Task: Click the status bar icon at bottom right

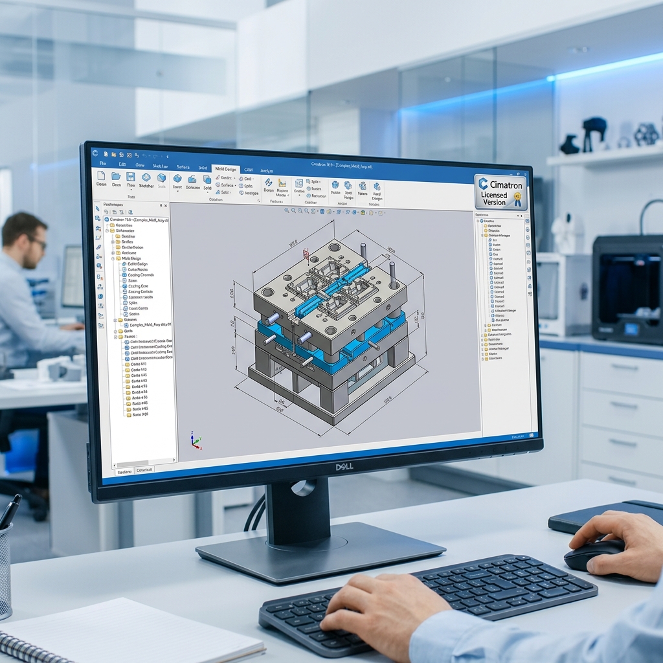Action: (x=532, y=435)
